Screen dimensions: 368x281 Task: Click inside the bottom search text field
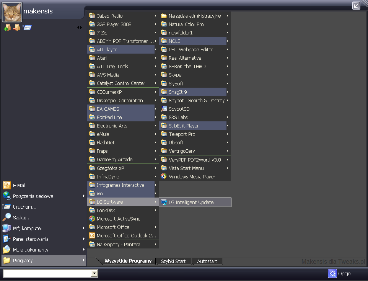(x=47, y=273)
